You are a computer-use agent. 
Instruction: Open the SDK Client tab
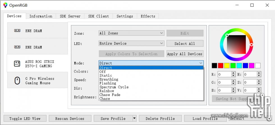coord(98,16)
